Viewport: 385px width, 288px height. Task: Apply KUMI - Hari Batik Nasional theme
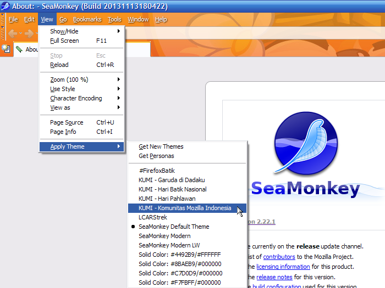187,189
